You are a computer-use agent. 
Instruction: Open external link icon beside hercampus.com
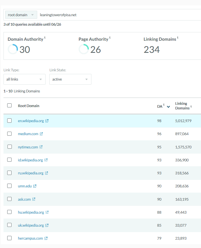[x=46, y=238]
